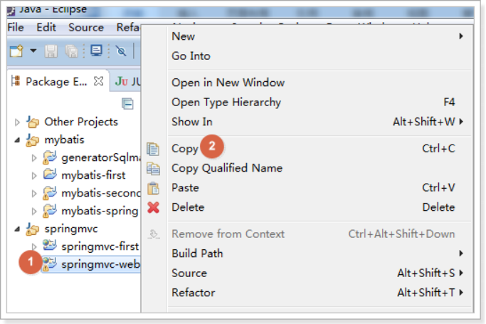486x324 pixels.
Task: Click the Other Projects working set icon
Action: pyautogui.click(x=32, y=122)
